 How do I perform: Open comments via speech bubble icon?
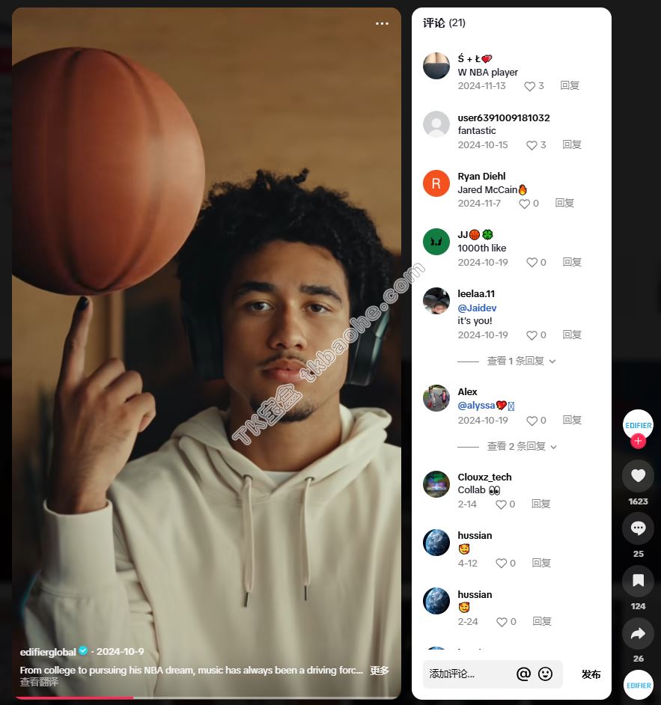click(638, 528)
